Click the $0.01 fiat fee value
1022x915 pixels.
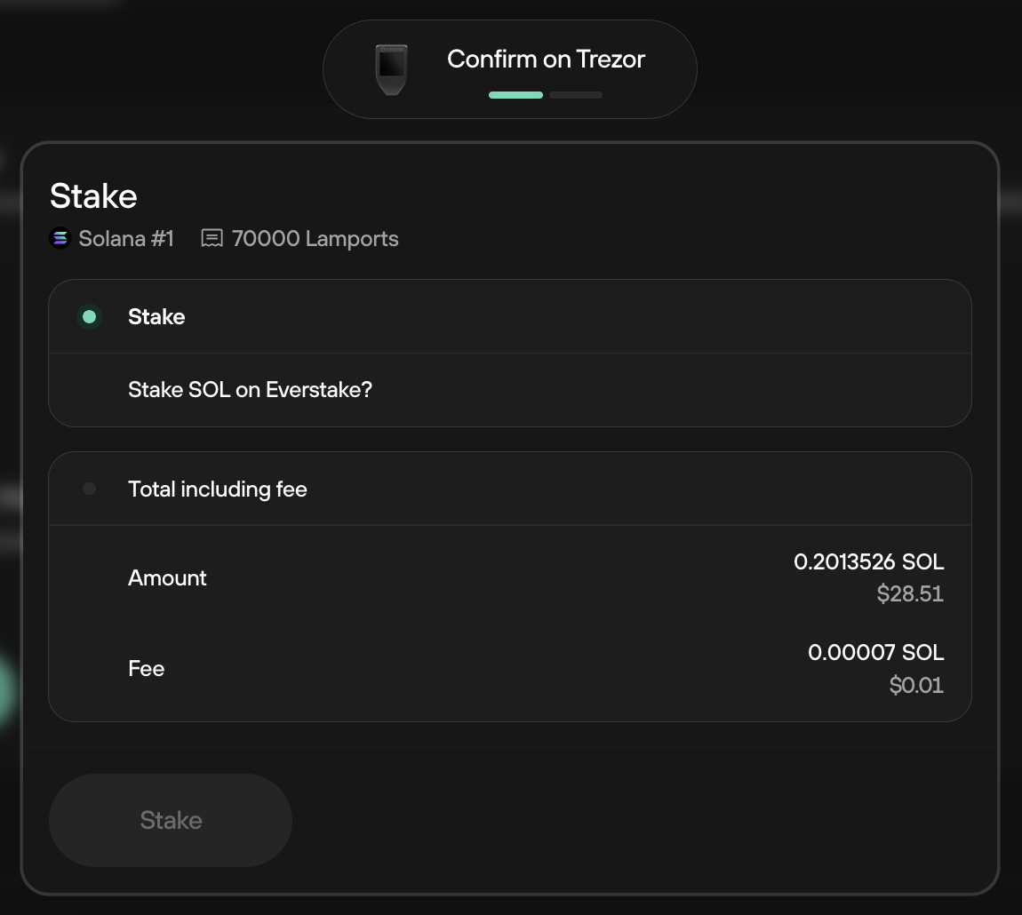coord(915,685)
